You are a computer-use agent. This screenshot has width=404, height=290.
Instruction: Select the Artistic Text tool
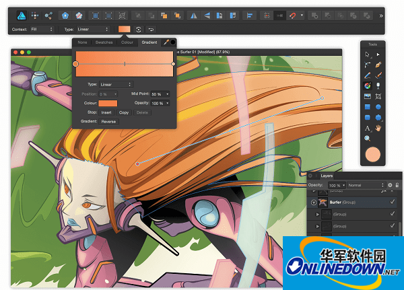click(x=367, y=128)
